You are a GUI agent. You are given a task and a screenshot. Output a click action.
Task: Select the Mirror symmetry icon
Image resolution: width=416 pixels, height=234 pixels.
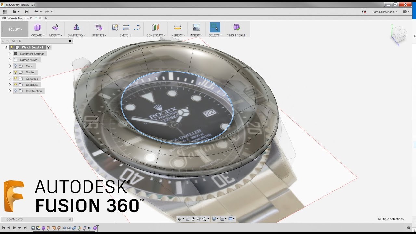[x=76, y=27]
